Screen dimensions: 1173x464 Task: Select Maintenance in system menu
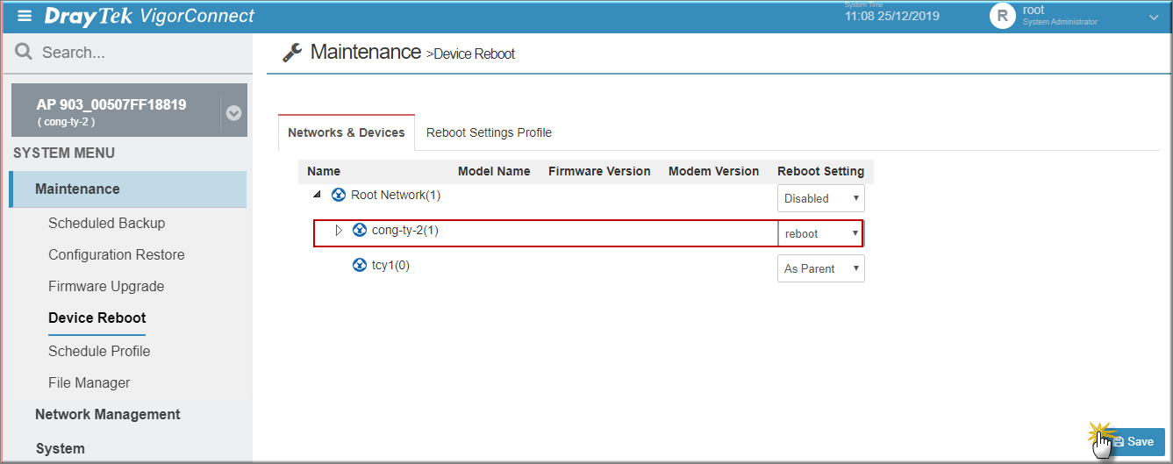[x=128, y=189]
